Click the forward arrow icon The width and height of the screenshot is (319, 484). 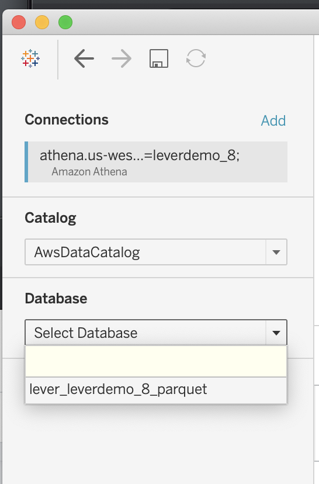(x=122, y=58)
